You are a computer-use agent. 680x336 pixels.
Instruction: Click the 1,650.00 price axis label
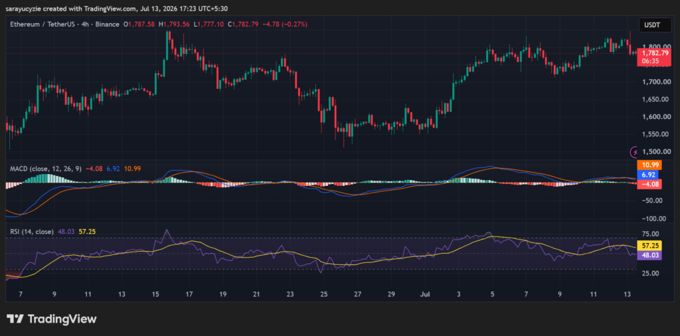tap(656, 99)
